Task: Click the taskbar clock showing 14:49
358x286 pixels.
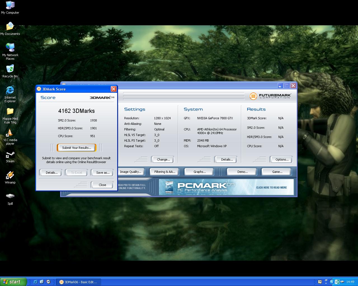Action: 350,282
